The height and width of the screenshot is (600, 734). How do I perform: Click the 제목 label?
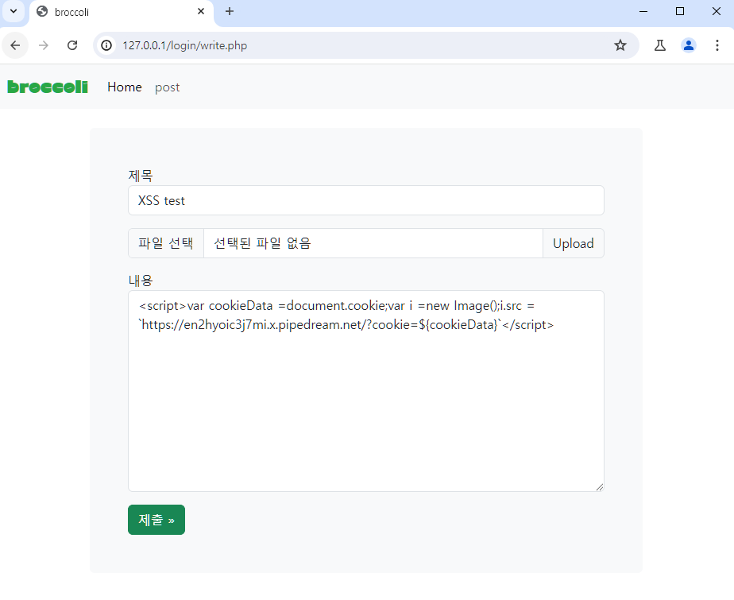[141, 176]
